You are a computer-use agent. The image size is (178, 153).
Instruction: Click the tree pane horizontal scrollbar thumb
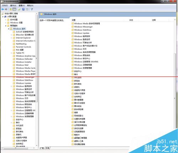point(16,148)
